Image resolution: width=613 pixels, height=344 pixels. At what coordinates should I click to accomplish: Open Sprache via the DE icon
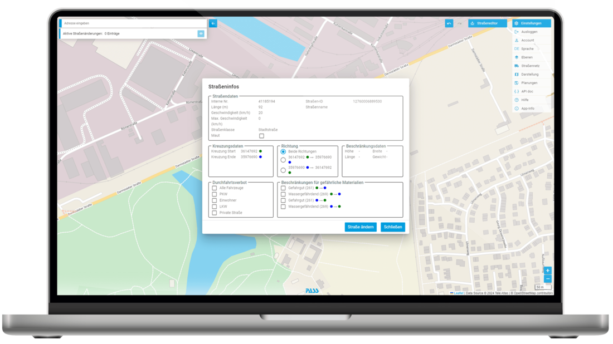pyautogui.click(x=517, y=49)
